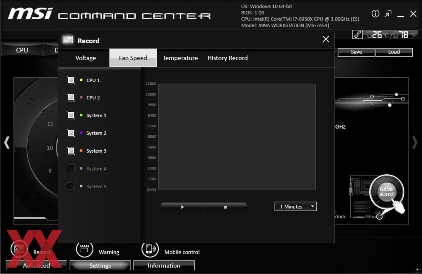
Task: Open the Mobile control phone icon
Action: tap(150, 249)
